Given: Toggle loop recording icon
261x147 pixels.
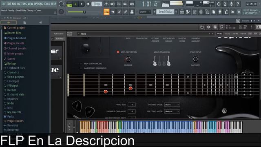Looking at the screenshot, I should pos(132,4).
